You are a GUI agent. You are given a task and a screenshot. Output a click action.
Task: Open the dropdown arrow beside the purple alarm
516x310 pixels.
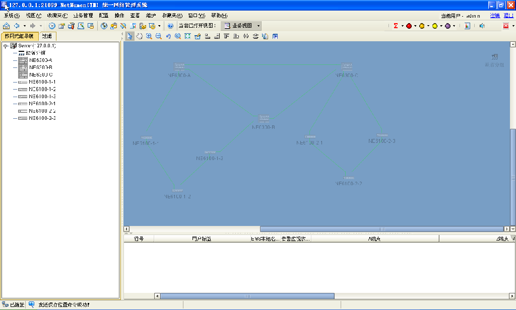click(x=454, y=26)
